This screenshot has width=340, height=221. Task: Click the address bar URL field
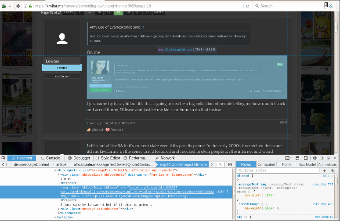(139, 6)
